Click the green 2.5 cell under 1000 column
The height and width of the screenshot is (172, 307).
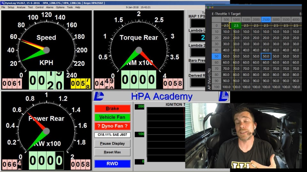[236, 25]
